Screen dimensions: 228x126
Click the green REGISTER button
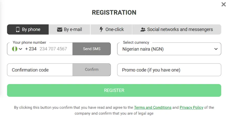114,90
